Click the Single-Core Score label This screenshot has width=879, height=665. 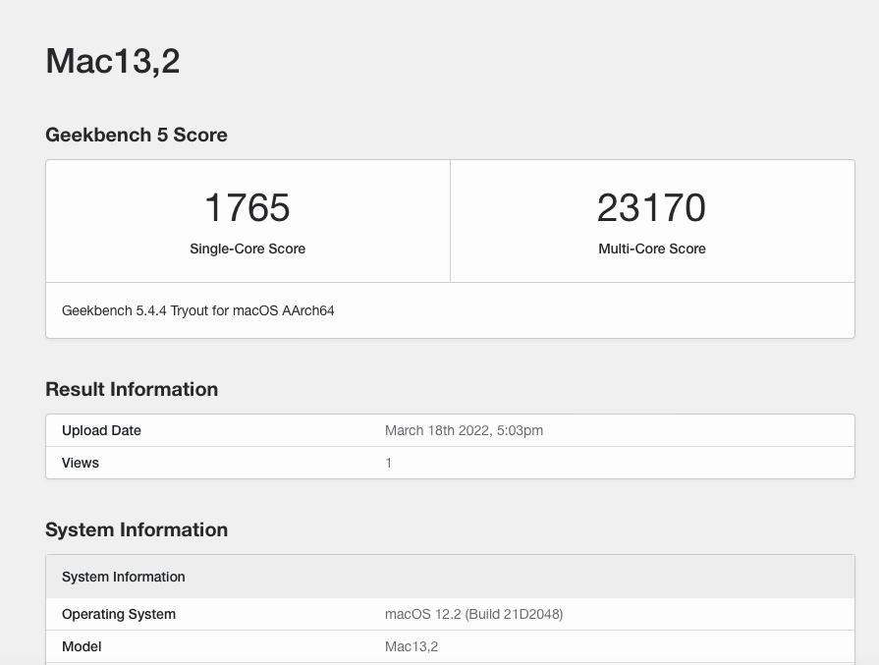pyautogui.click(x=247, y=249)
